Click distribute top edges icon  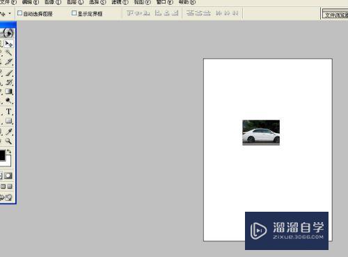(x=190, y=13)
